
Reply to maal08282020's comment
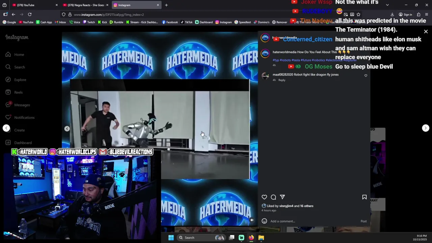point(282,80)
